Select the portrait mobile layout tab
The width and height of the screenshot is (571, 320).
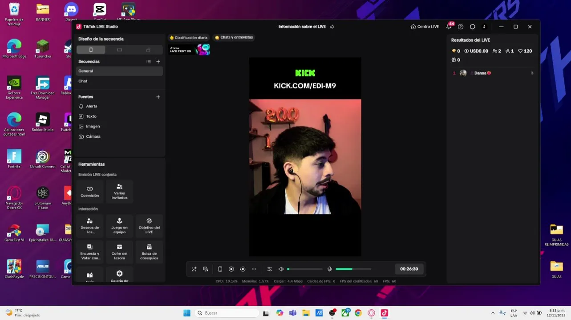pos(91,50)
